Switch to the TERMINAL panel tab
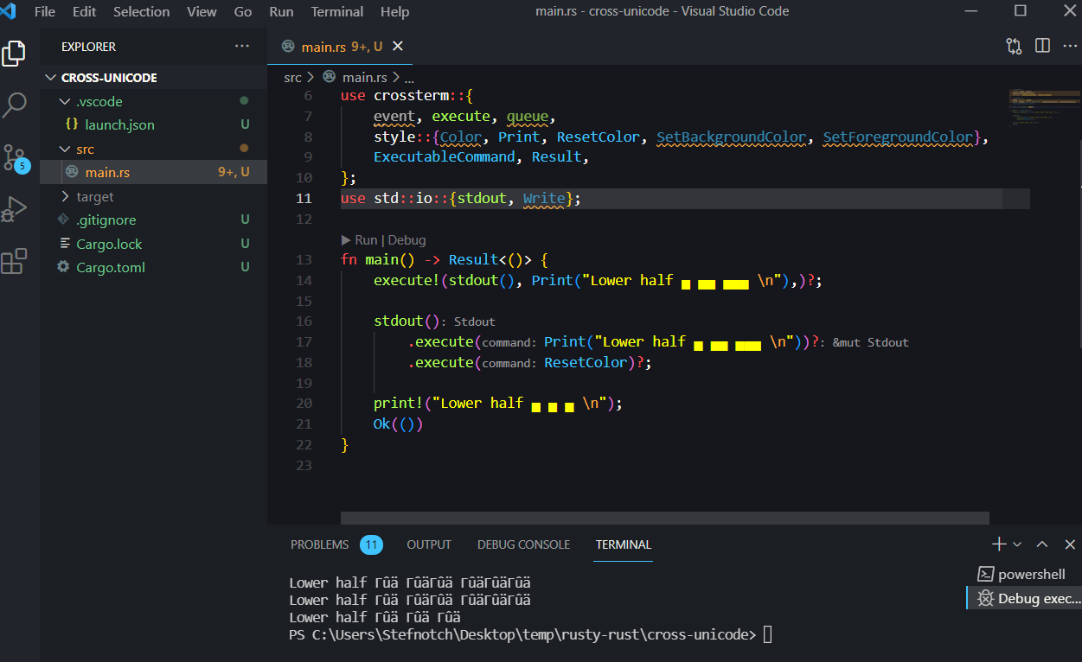The image size is (1082, 662). coord(624,544)
